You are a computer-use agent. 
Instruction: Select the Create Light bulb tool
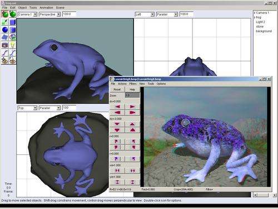[x=12, y=45]
